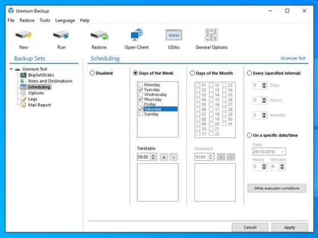Click the weekly Timetable time spinner arrows
318x238 pixels.
[x=153, y=157]
